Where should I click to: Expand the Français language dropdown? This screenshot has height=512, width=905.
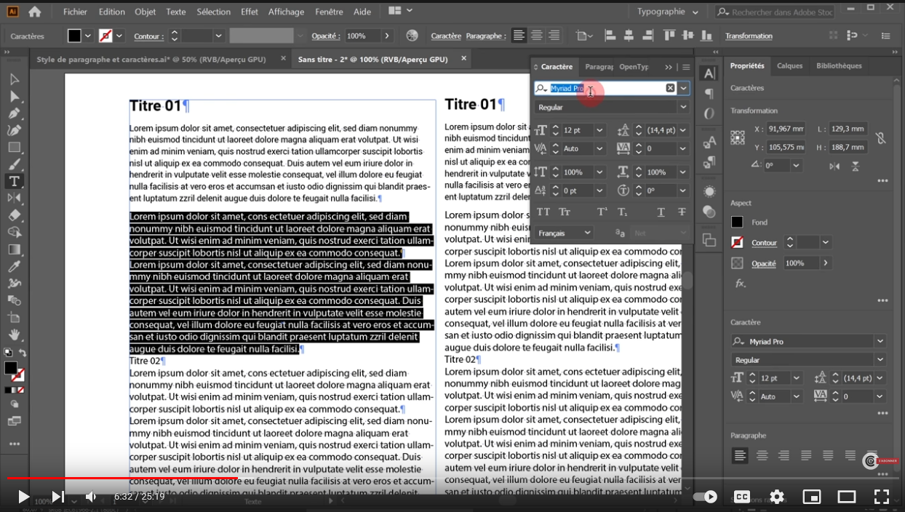[586, 233]
